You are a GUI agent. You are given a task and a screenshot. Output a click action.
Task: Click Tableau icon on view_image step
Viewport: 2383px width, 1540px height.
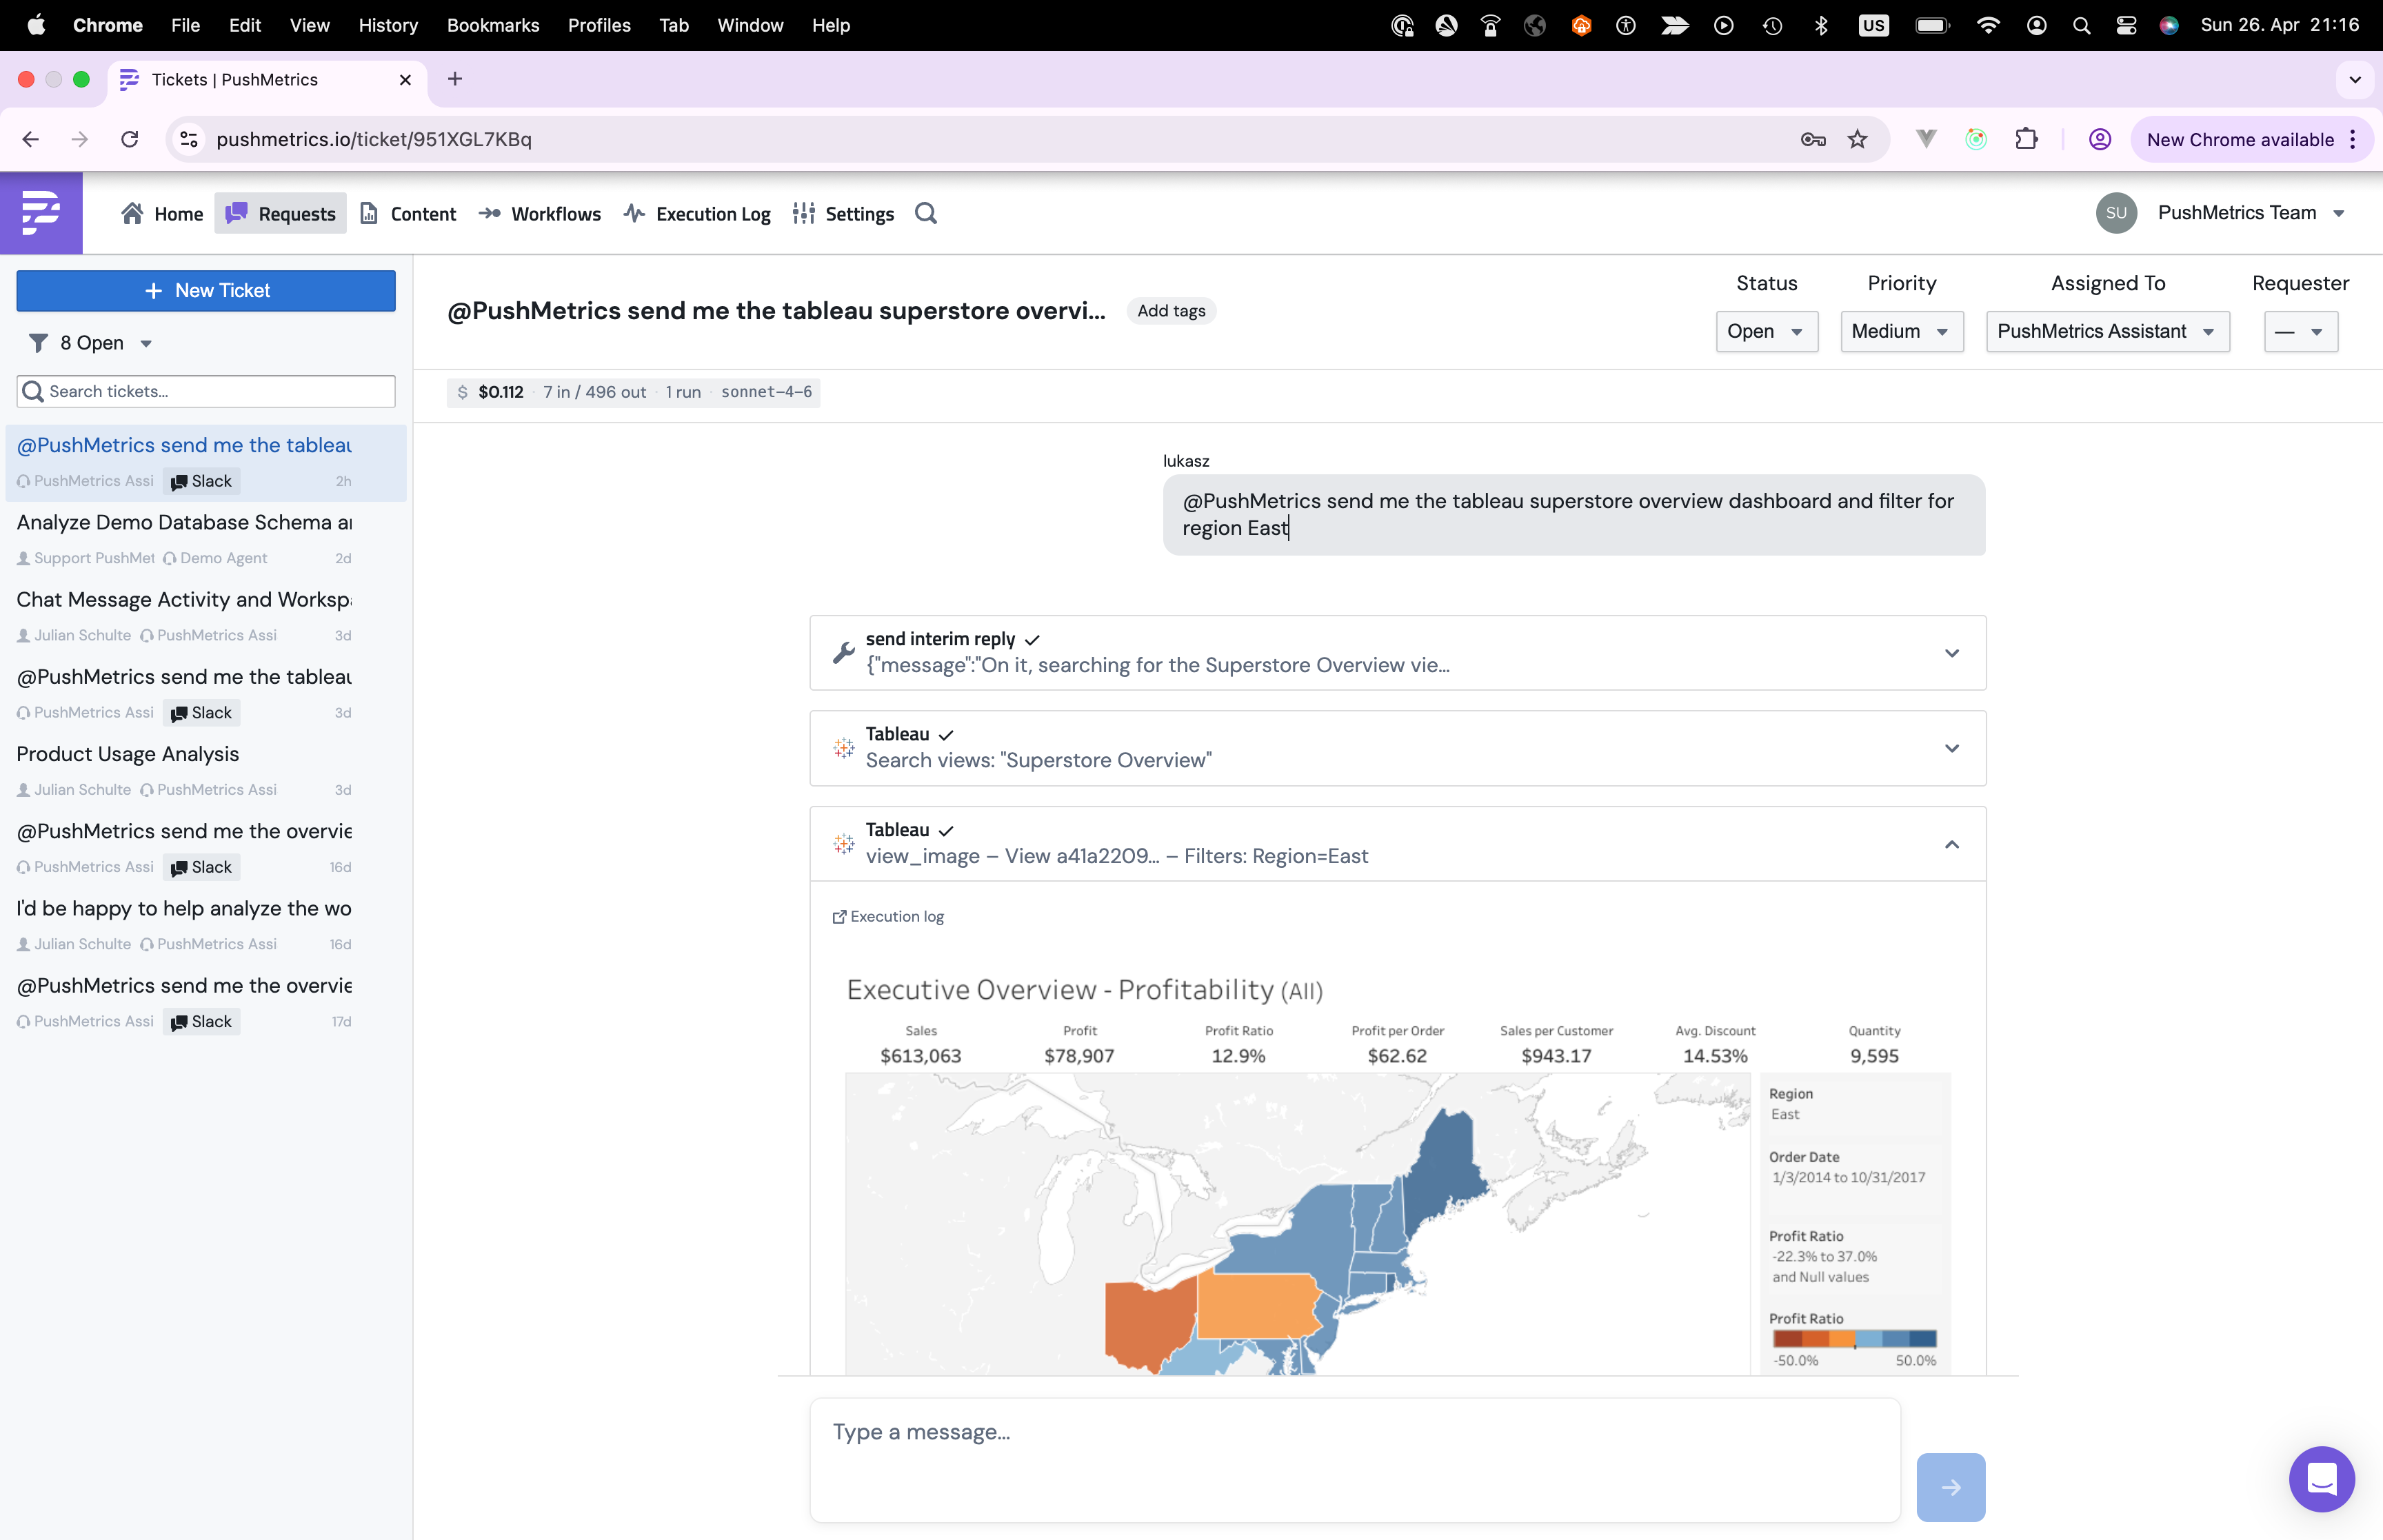[843, 844]
